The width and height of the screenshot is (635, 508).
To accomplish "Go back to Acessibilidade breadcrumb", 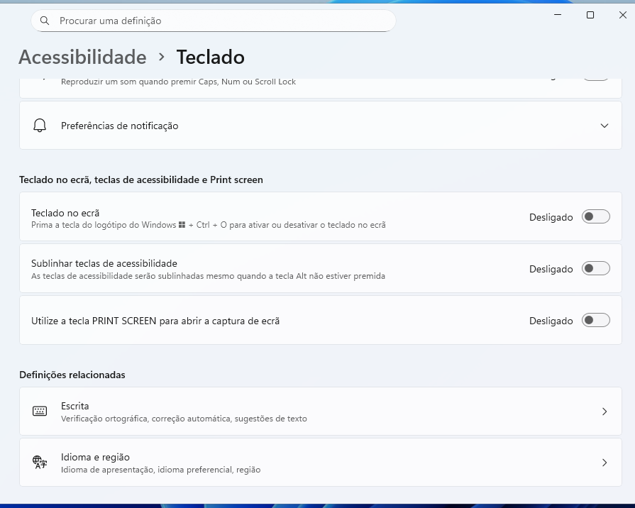I will pos(82,57).
